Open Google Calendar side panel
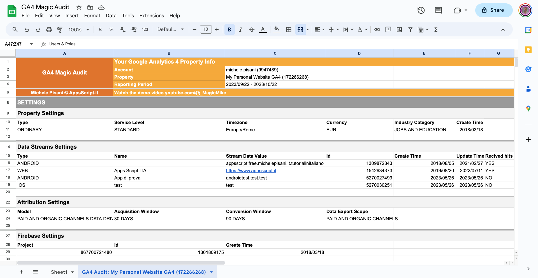 [x=528, y=30]
